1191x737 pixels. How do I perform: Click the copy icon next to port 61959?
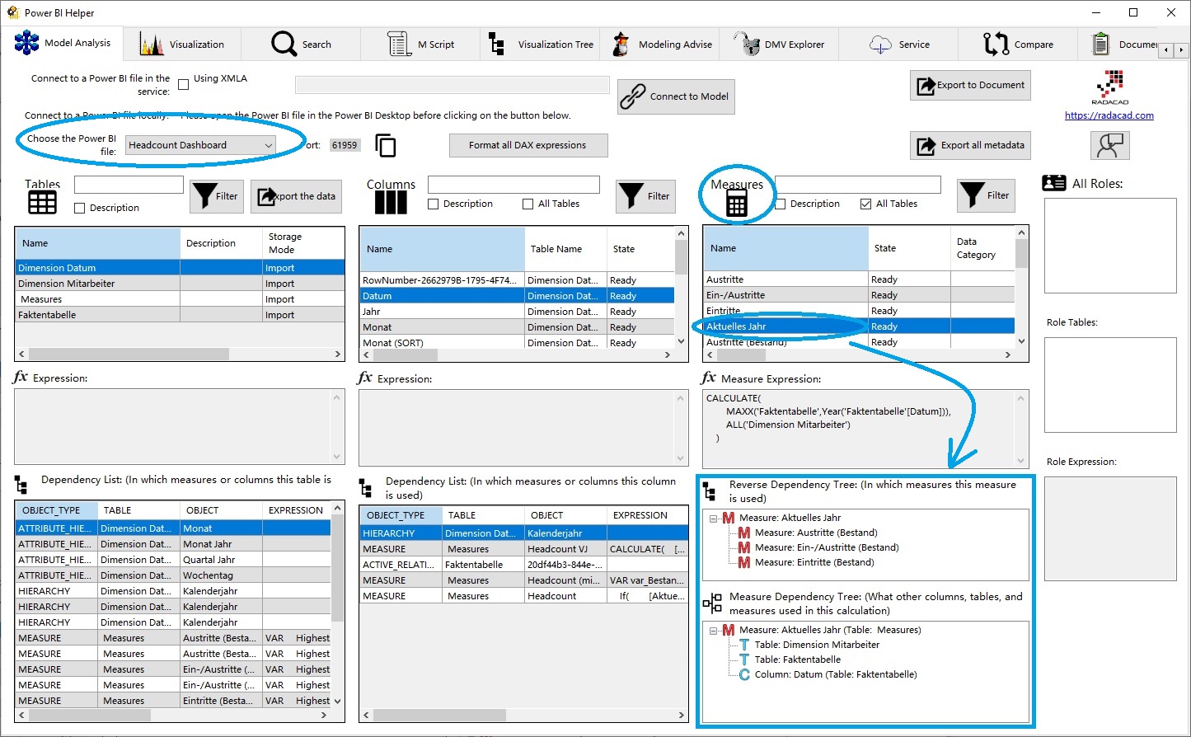(x=385, y=145)
